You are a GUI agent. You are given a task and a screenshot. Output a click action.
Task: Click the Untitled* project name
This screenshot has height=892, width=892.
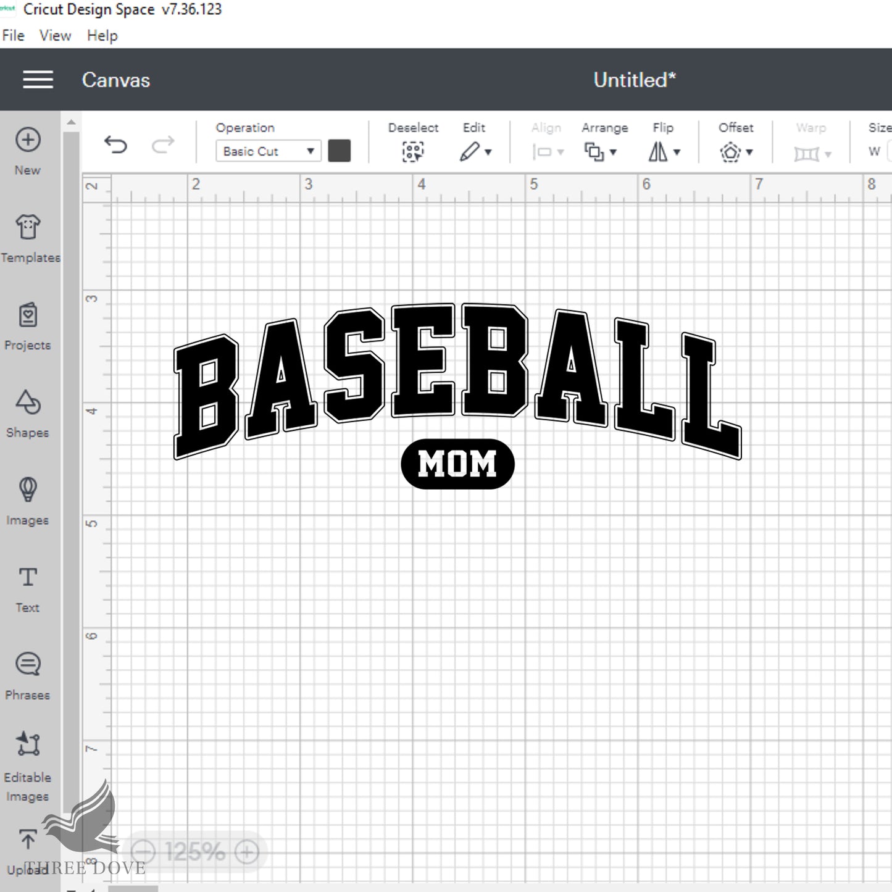635,80
